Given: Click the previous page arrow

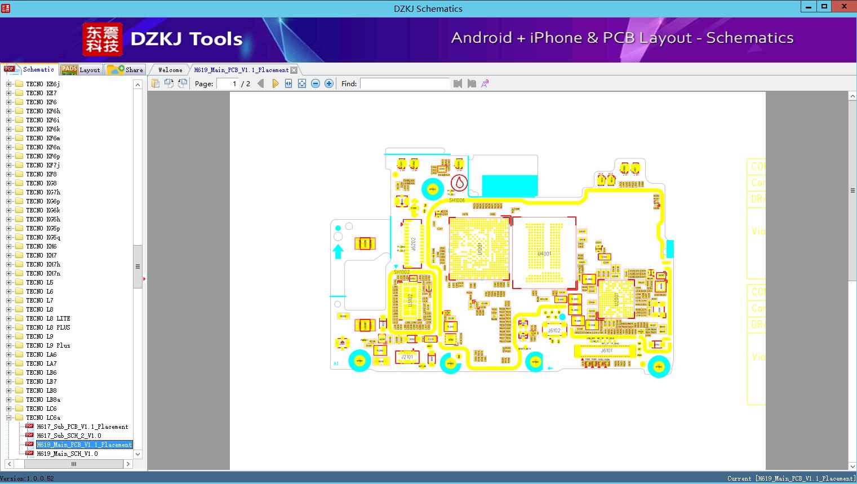Looking at the screenshot, I should click(260, 83).
